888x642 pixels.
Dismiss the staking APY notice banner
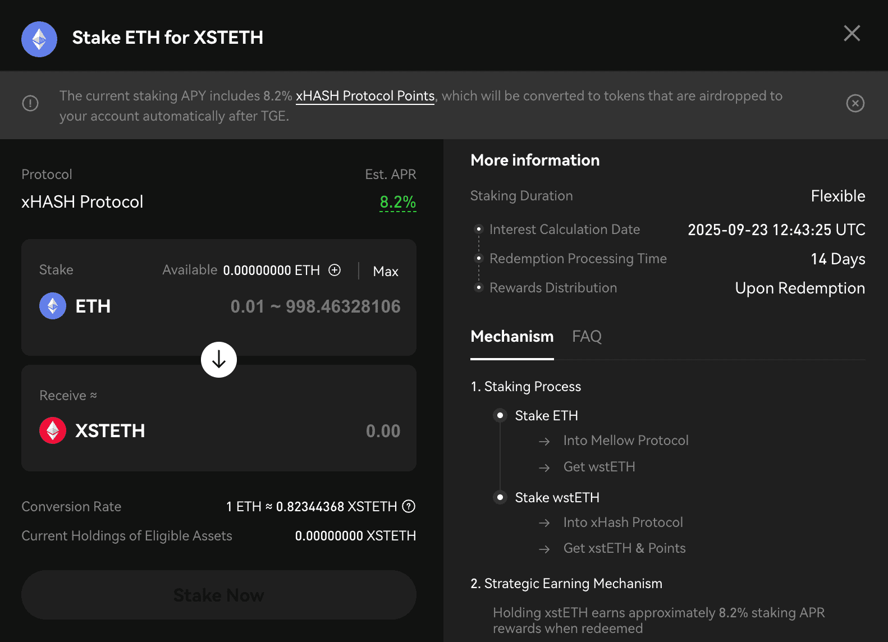[855, 103]
